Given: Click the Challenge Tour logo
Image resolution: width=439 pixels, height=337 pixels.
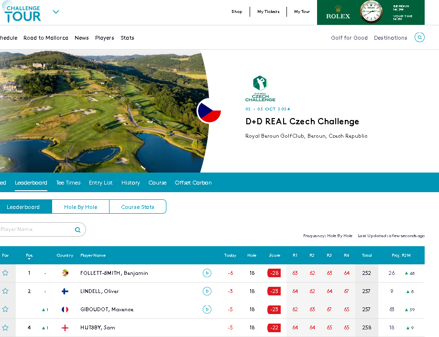Looking at the screenshot, I should (x=21, y=12).
